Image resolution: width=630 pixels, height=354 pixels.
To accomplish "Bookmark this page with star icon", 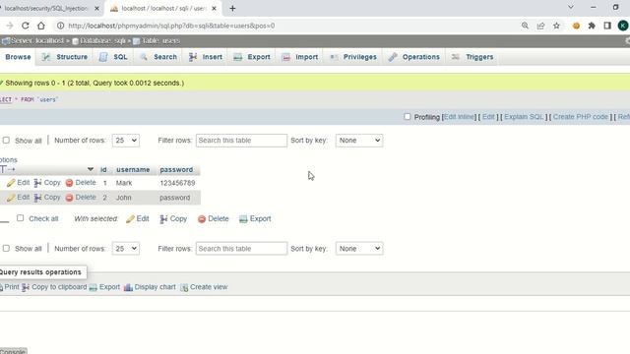I will [556, 26].
